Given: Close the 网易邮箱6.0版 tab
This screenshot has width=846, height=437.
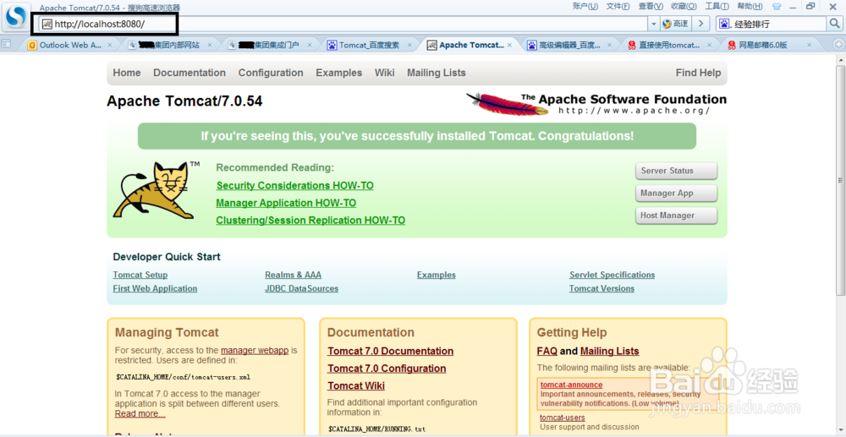Looking at the screenshot, I should [808, 46].
